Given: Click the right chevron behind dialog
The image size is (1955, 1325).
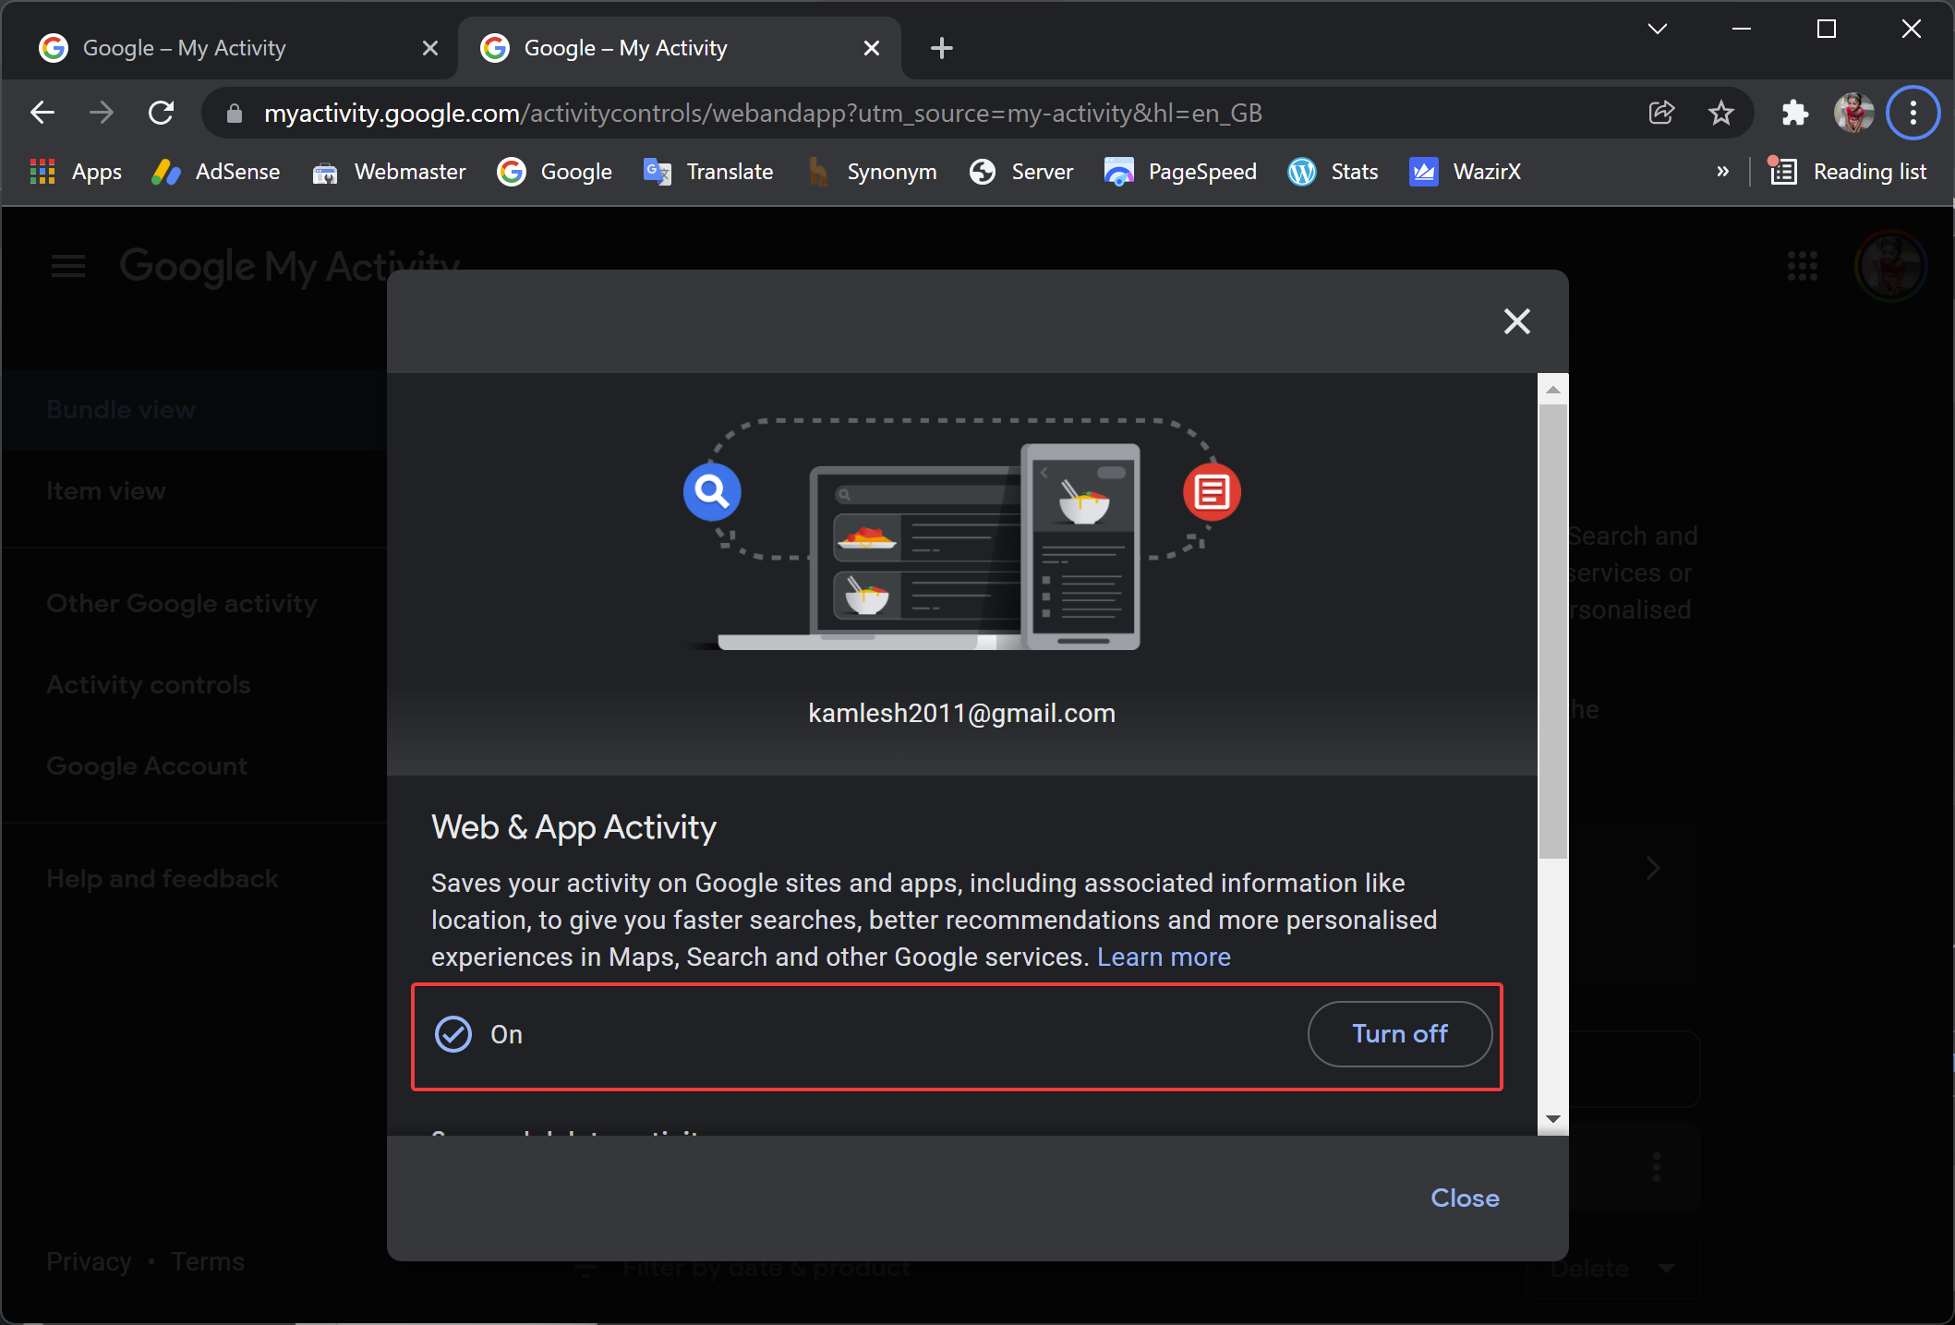Looking at the screenshot, I should point(1653,868).
